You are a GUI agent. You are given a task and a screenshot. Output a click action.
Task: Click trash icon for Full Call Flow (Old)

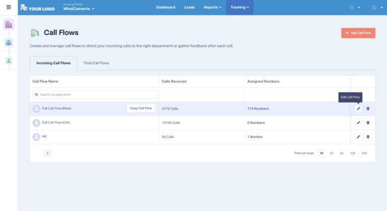pyautogui.click(x=368, y=122)
